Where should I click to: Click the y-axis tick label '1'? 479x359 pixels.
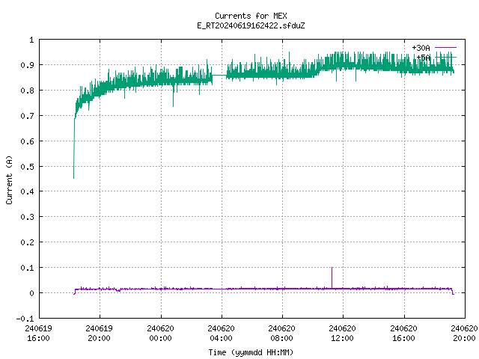click(31, 40)
